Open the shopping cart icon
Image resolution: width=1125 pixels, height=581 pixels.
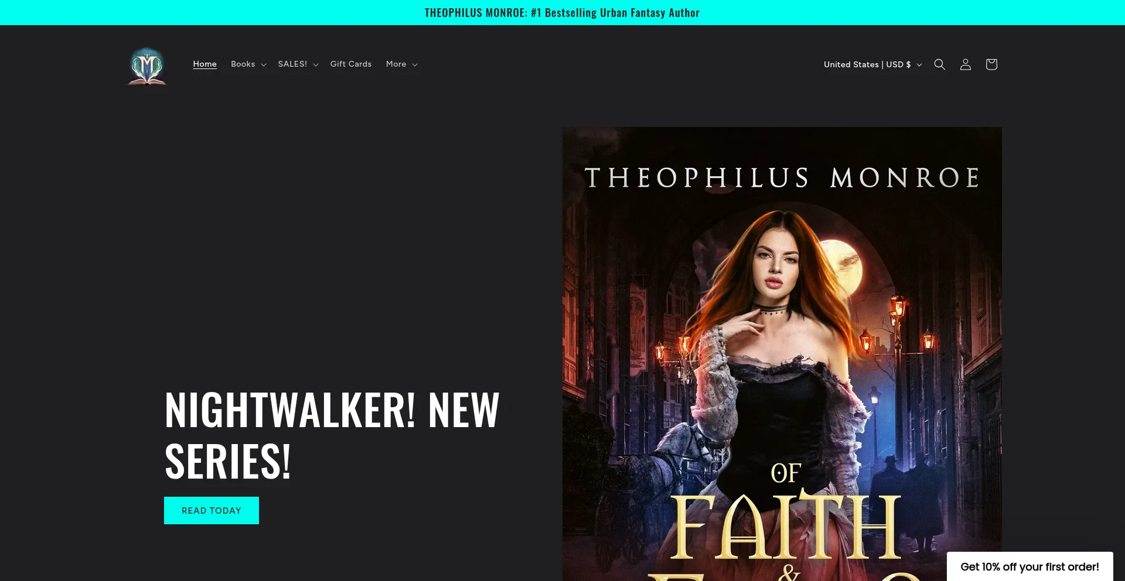click(x=991, y=64)
